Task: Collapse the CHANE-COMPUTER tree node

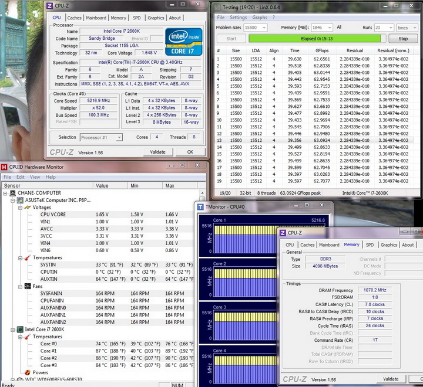Action: click(5, 193)
